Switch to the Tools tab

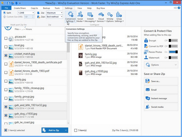57,8
